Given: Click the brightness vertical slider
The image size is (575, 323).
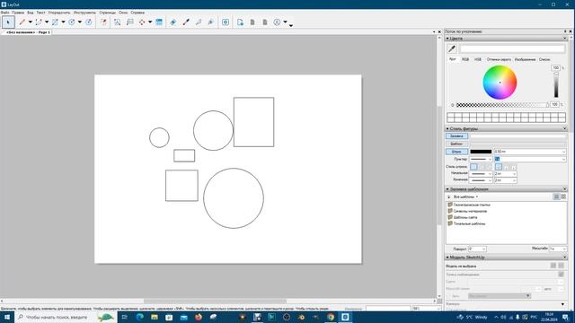Looking at the screenshot, I should coord(556,85).
